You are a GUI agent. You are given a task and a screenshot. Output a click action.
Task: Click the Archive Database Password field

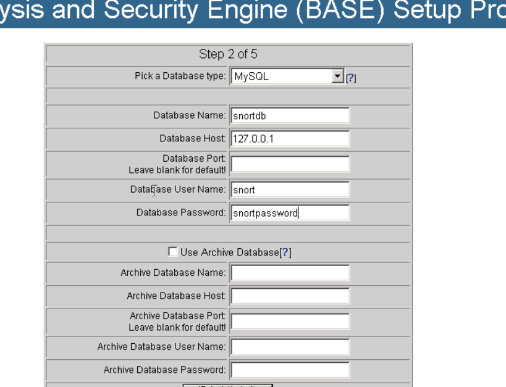click(290, 370)
